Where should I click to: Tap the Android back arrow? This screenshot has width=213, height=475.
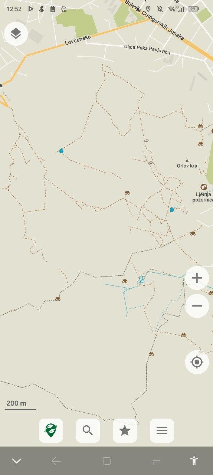tap(56, 461)
